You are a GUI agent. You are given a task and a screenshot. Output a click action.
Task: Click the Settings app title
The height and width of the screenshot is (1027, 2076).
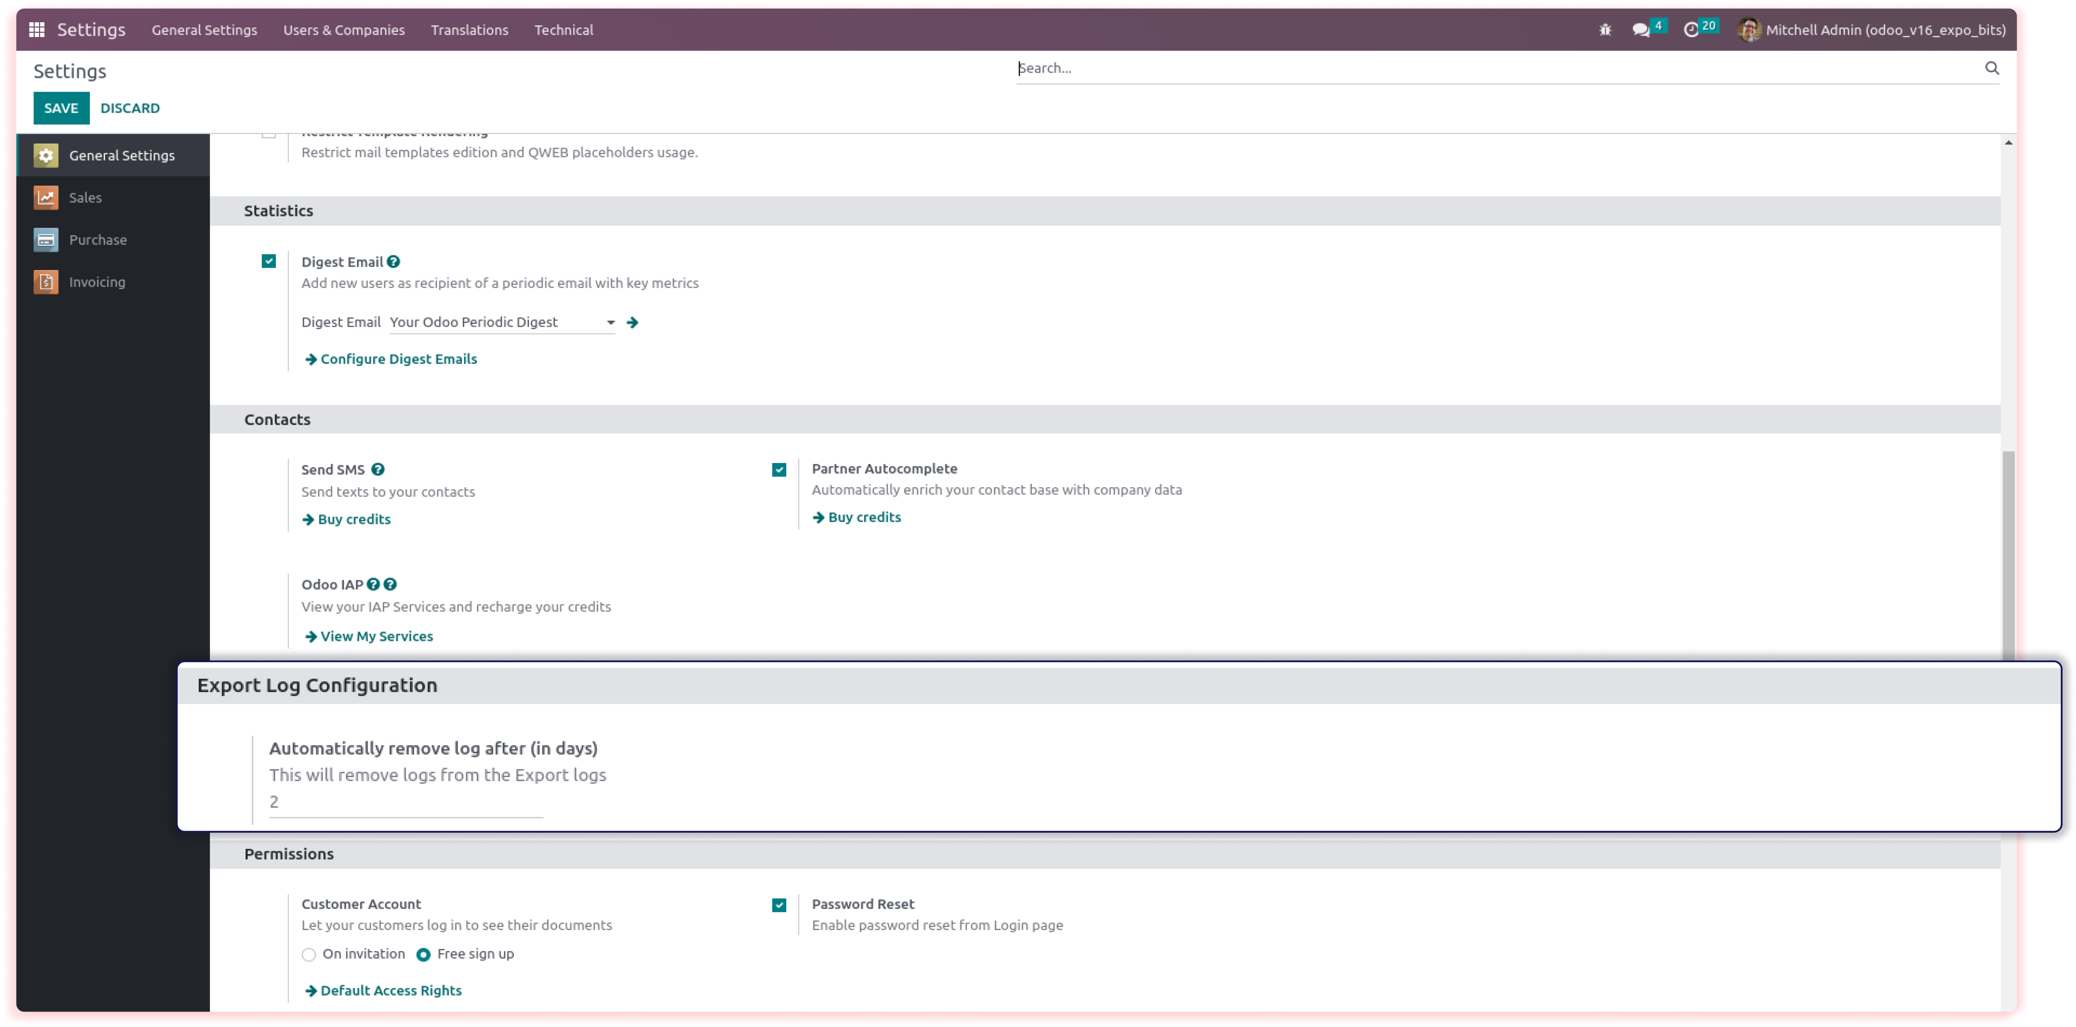pos(91,30)
